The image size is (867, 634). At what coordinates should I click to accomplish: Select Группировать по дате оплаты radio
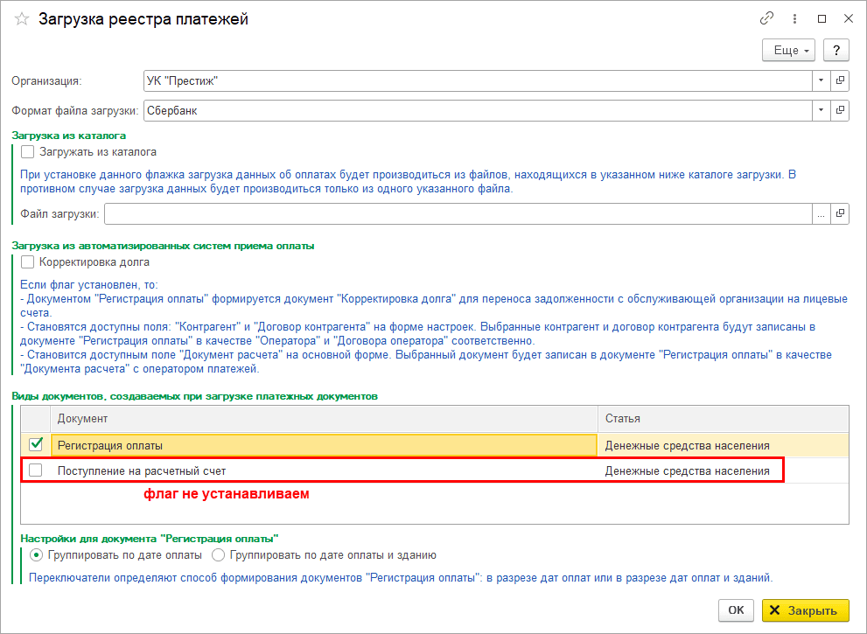click(x=36, y=554)
